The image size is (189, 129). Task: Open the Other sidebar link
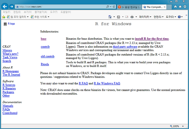pos(6,95)
